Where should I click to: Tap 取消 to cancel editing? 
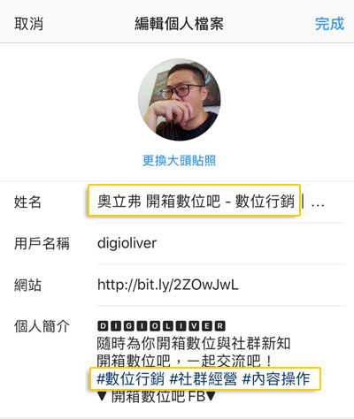coord(28,24)
